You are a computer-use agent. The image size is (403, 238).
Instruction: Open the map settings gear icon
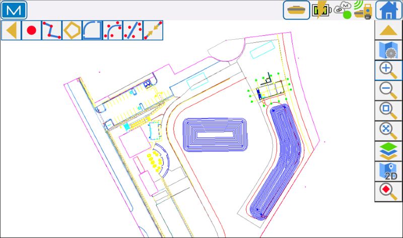tap(388, 50)
